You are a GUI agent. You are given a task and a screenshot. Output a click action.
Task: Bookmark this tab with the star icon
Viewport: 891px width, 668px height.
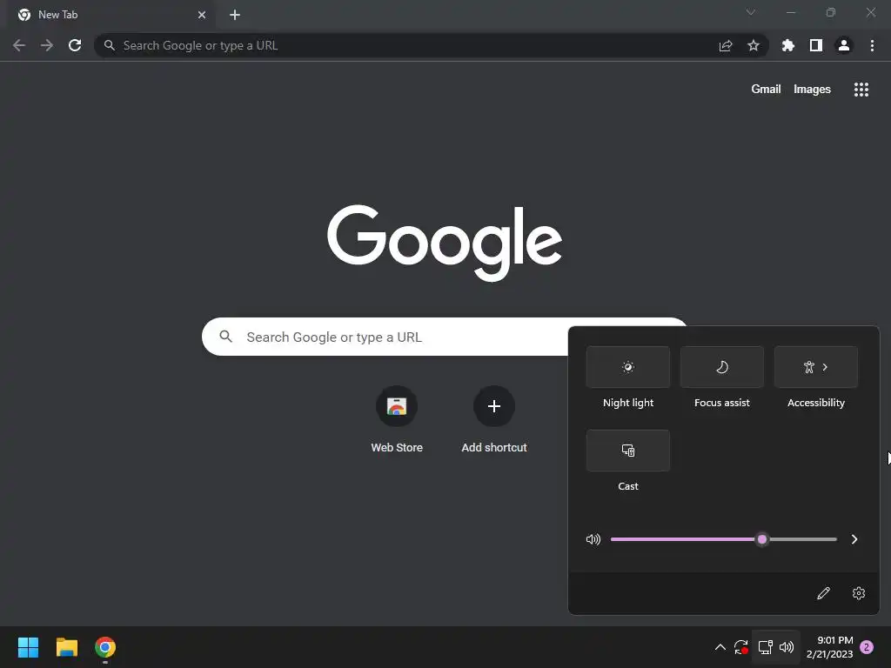[x=754, y=45]
